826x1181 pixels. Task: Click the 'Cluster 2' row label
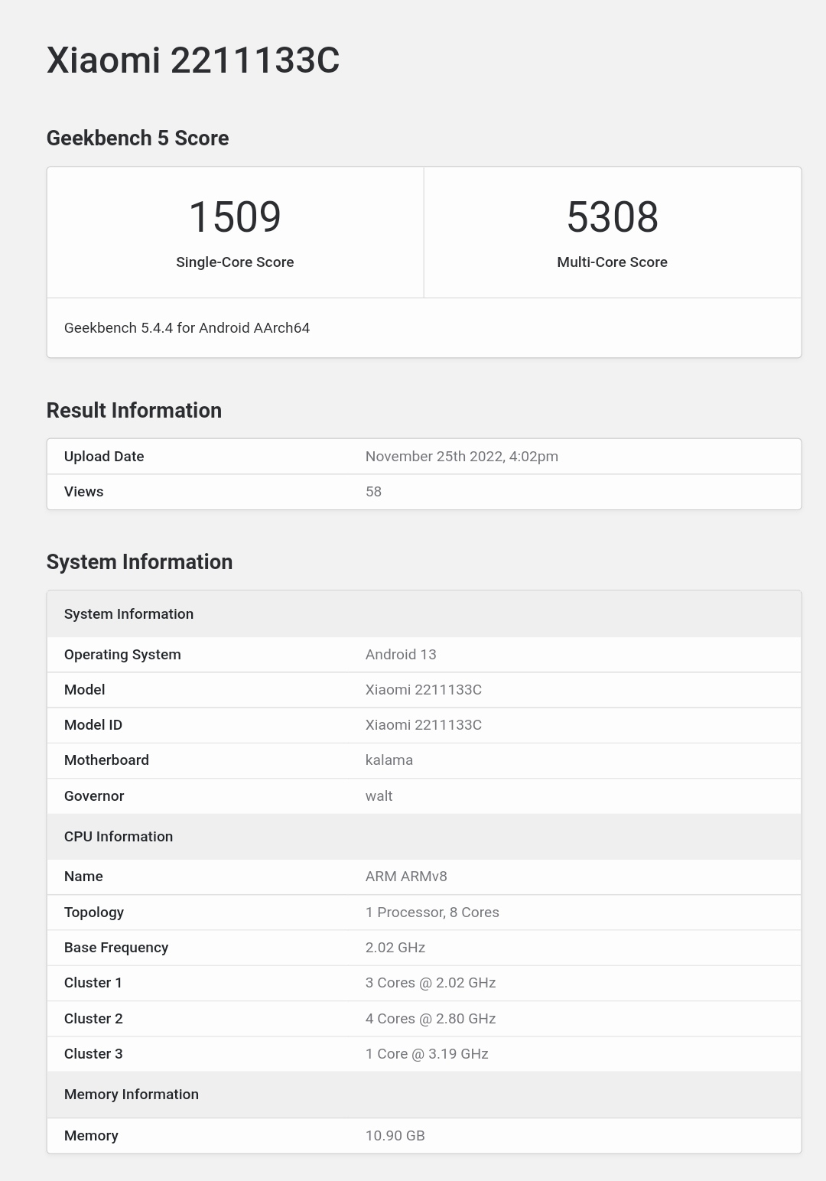click(x=93, y=1019)
